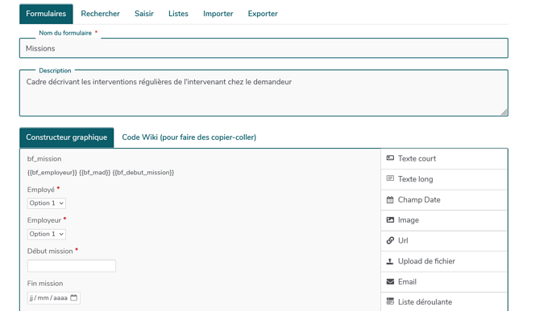Add a Texte court field
The height and width of the screenshot is (311, 556).
point(444,158)
